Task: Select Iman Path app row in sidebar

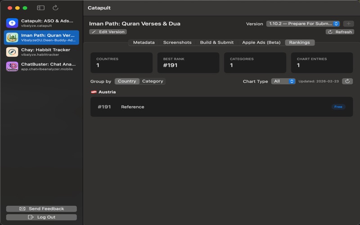Action: pyautogui.click(x=41, y=37)
